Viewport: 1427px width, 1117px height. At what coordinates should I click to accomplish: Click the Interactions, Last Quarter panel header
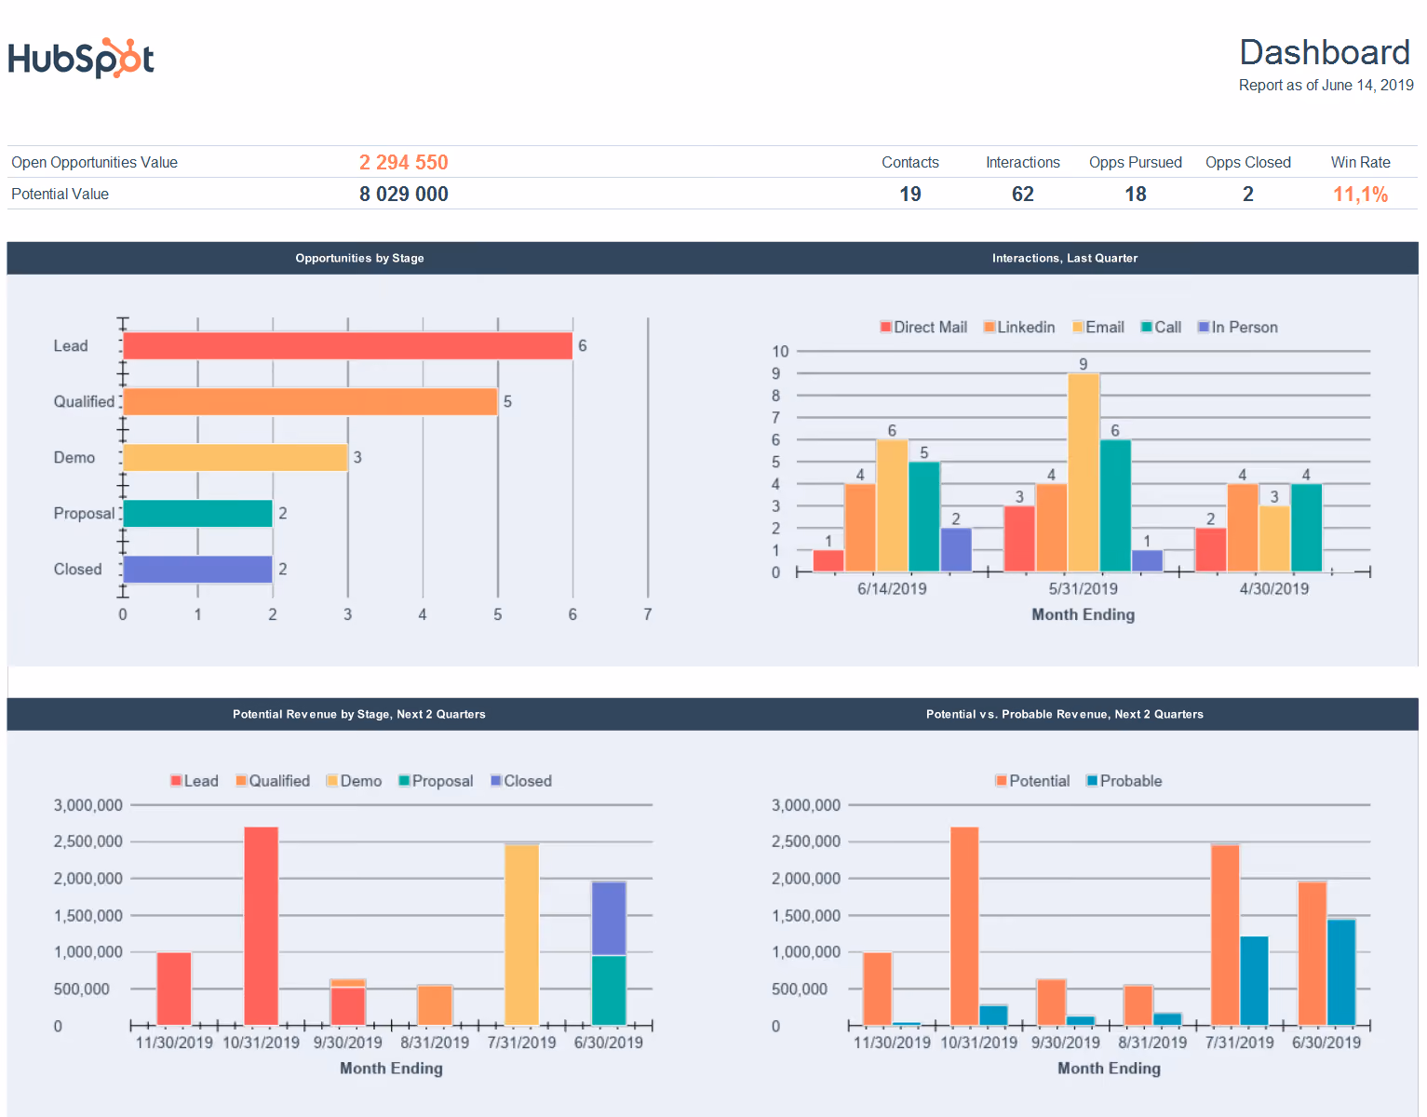pyautogui.click(x=1065, y=258)
